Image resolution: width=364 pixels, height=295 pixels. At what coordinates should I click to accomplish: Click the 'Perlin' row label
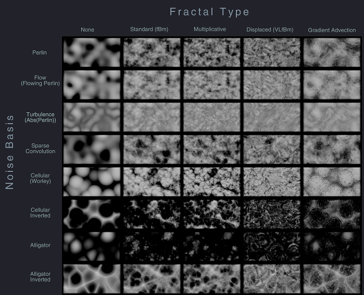tap(40, 52)
